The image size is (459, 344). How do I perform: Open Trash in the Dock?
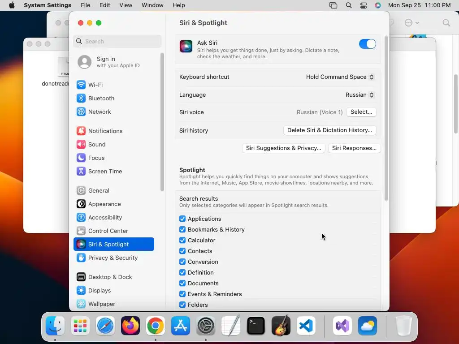click(x=404, y=326)
